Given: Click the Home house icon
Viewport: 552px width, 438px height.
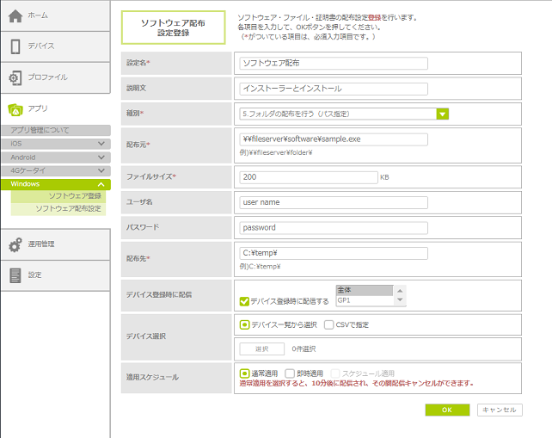Looking at the screenshot, I should tap(15, 16).
